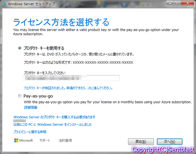This screenshot has height=154, width=196.
Task: Open the プライバシーに関する声明 link
Action: [x=30, y=132]
